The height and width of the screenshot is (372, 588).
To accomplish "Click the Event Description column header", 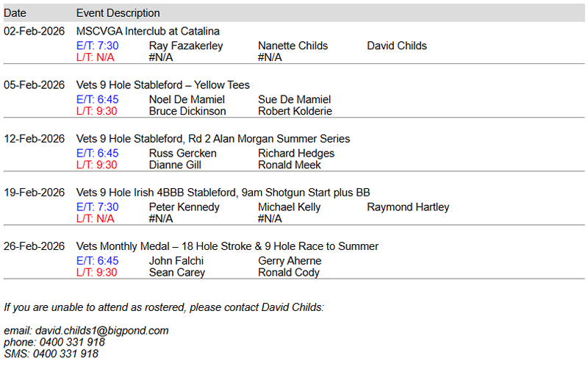I will click(118, 13).
